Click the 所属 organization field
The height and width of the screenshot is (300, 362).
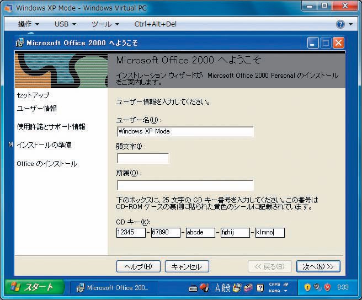185,185
